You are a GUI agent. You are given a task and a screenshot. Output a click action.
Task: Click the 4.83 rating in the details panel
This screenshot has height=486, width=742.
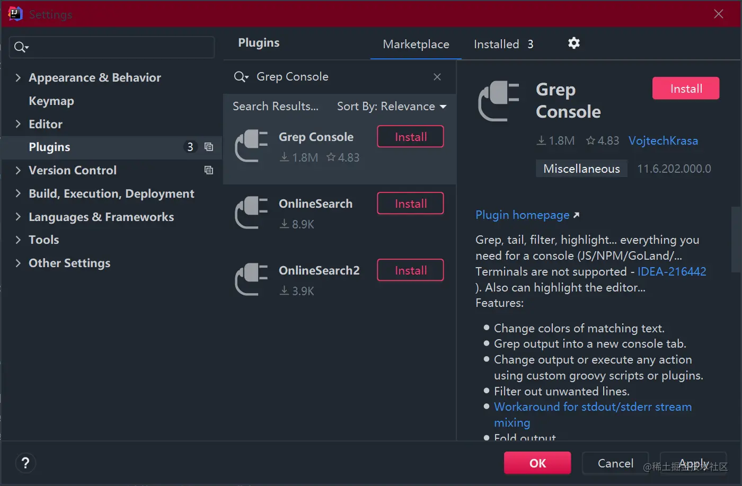pos(603,141)
